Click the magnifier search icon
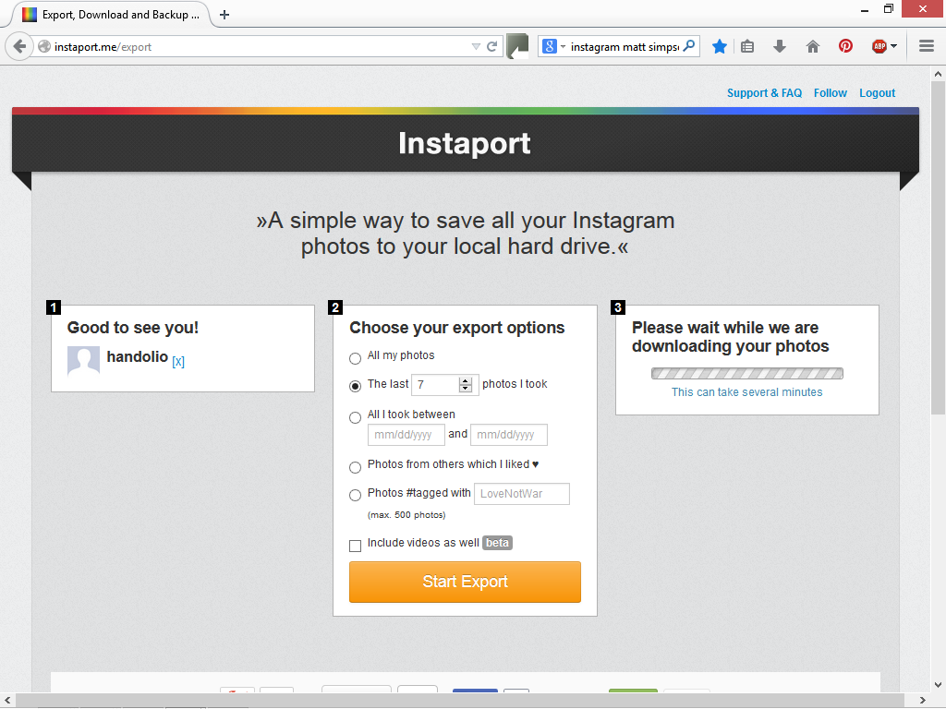The image size is (946, 709). (x=689, y=46)
